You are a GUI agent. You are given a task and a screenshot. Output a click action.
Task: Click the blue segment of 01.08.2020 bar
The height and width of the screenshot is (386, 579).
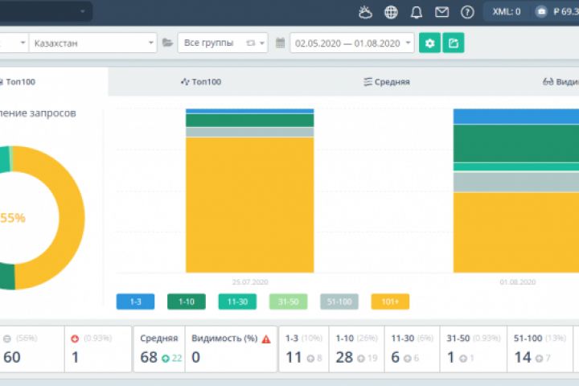[x=515, y=117]
